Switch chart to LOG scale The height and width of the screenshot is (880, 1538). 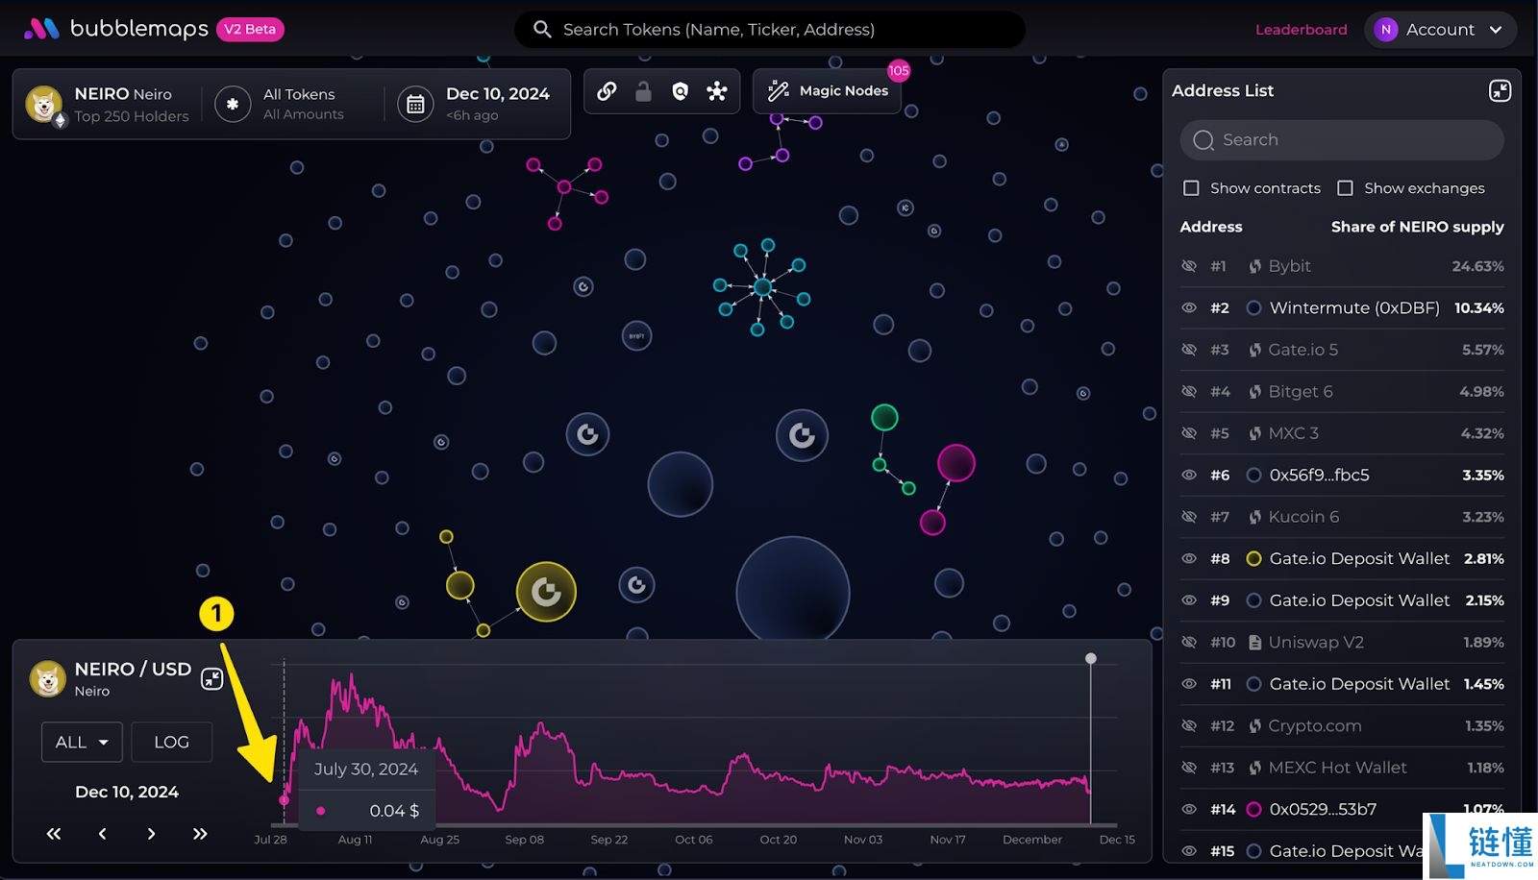pyautogui.click(x=171, y=742)
